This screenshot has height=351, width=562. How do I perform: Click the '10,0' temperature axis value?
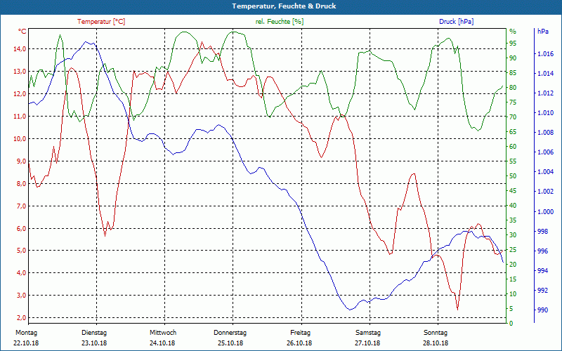(20, 138)
